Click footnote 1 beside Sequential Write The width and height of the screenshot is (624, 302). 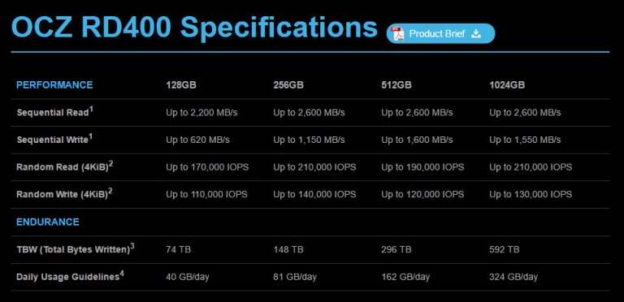coord(90,136)
